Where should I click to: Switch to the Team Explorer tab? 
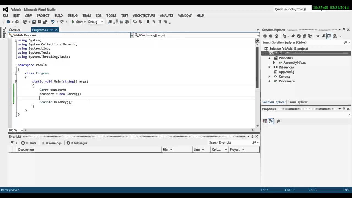coord(298,102)
